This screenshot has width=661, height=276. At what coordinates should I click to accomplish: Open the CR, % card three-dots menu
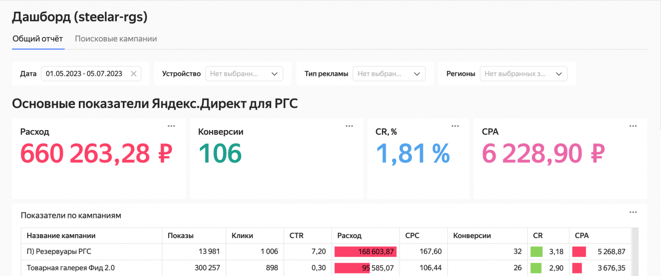tap(455, 126)
